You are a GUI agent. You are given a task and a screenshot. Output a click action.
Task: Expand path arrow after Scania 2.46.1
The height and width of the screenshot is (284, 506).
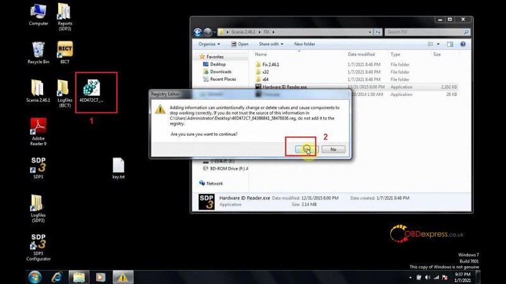[x=259, y=32]
